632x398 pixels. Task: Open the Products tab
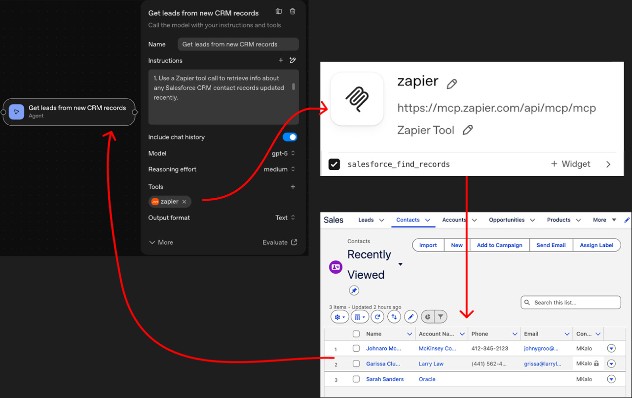click(x=558, y=220)
